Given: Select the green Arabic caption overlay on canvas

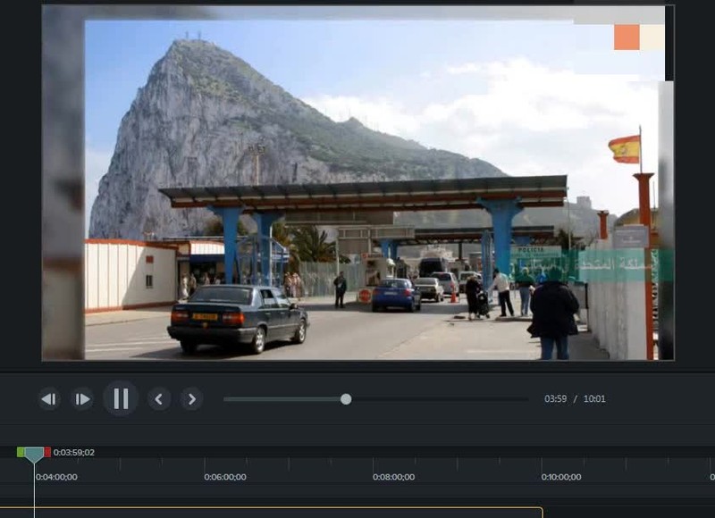Looking at the screenshot, I should 617,265.
